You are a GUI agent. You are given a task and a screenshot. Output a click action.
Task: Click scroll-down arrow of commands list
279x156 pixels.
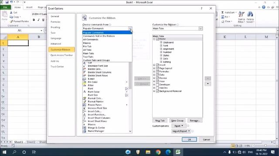tap(130, 131)
